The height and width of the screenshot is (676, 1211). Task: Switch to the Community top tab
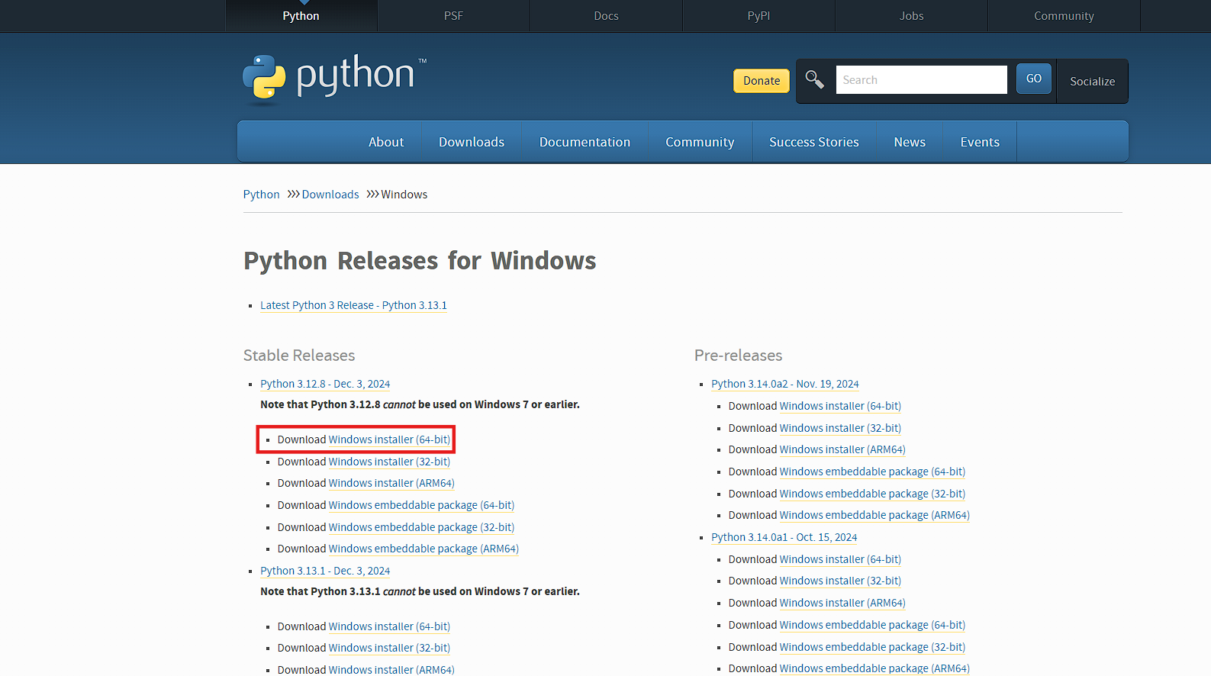click(x=1064, y=15)
